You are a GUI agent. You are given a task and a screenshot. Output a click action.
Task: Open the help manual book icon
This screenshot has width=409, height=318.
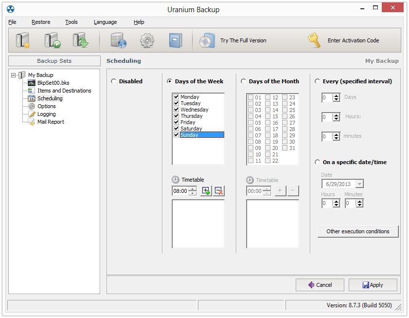click(x=175, y=40)
